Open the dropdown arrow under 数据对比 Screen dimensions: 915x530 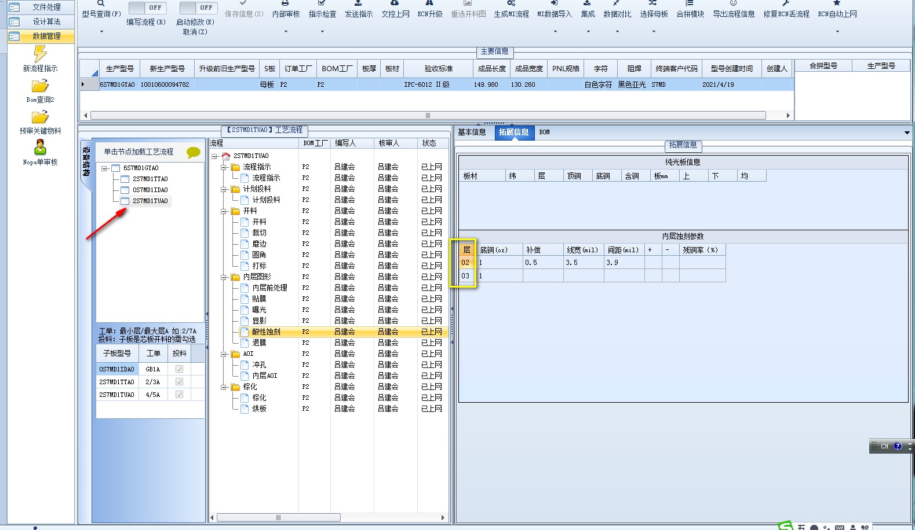[x=617, y=31]
